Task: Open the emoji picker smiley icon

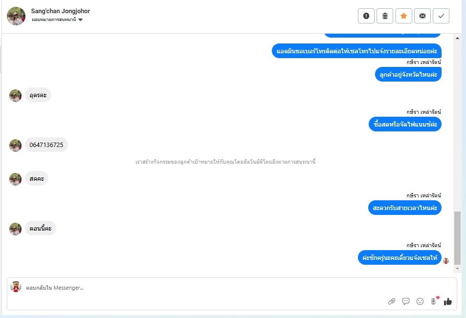Action: 420,301
